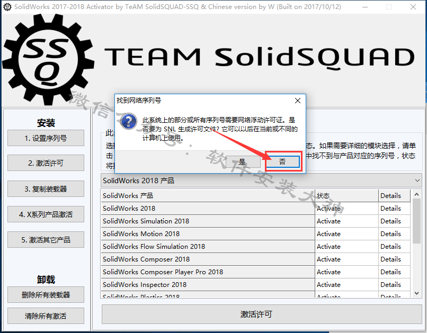Select SolidWorks Composer Player Pro 2018 row
427x333 pixels.
pyautogui.click(x=208, y=272)
